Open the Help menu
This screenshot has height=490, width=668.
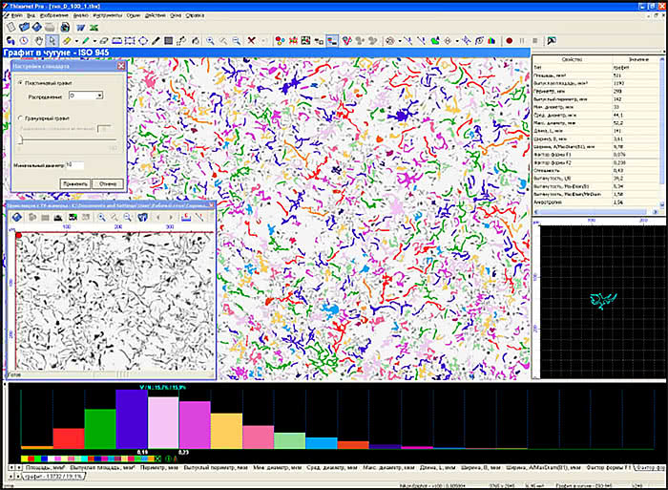coord(195,15)
